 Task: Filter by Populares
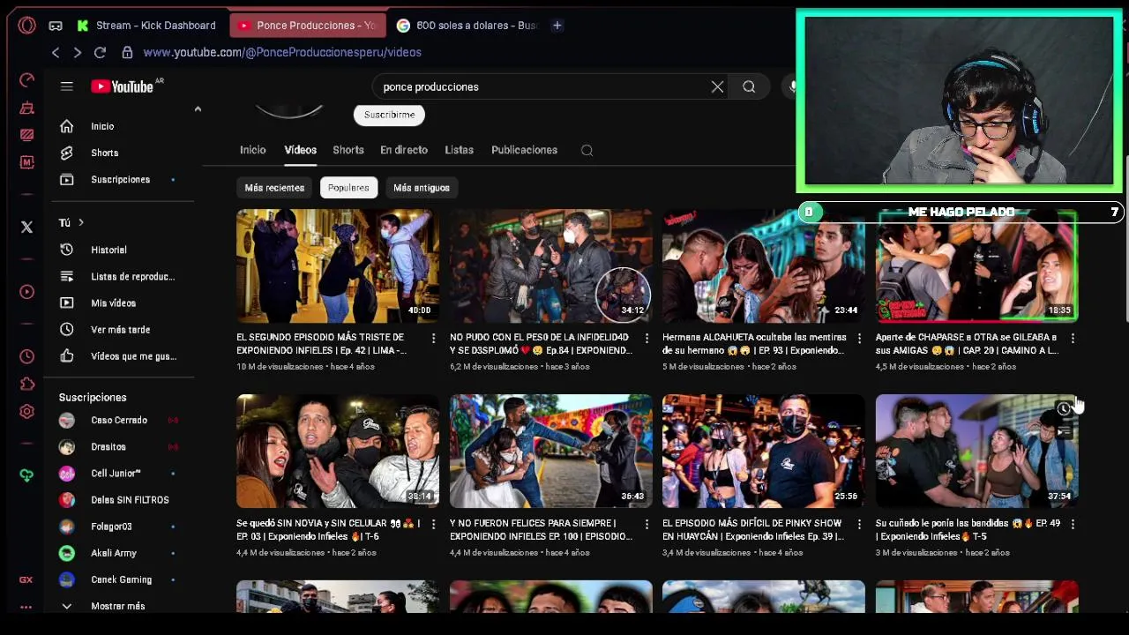tap(348, 188)
